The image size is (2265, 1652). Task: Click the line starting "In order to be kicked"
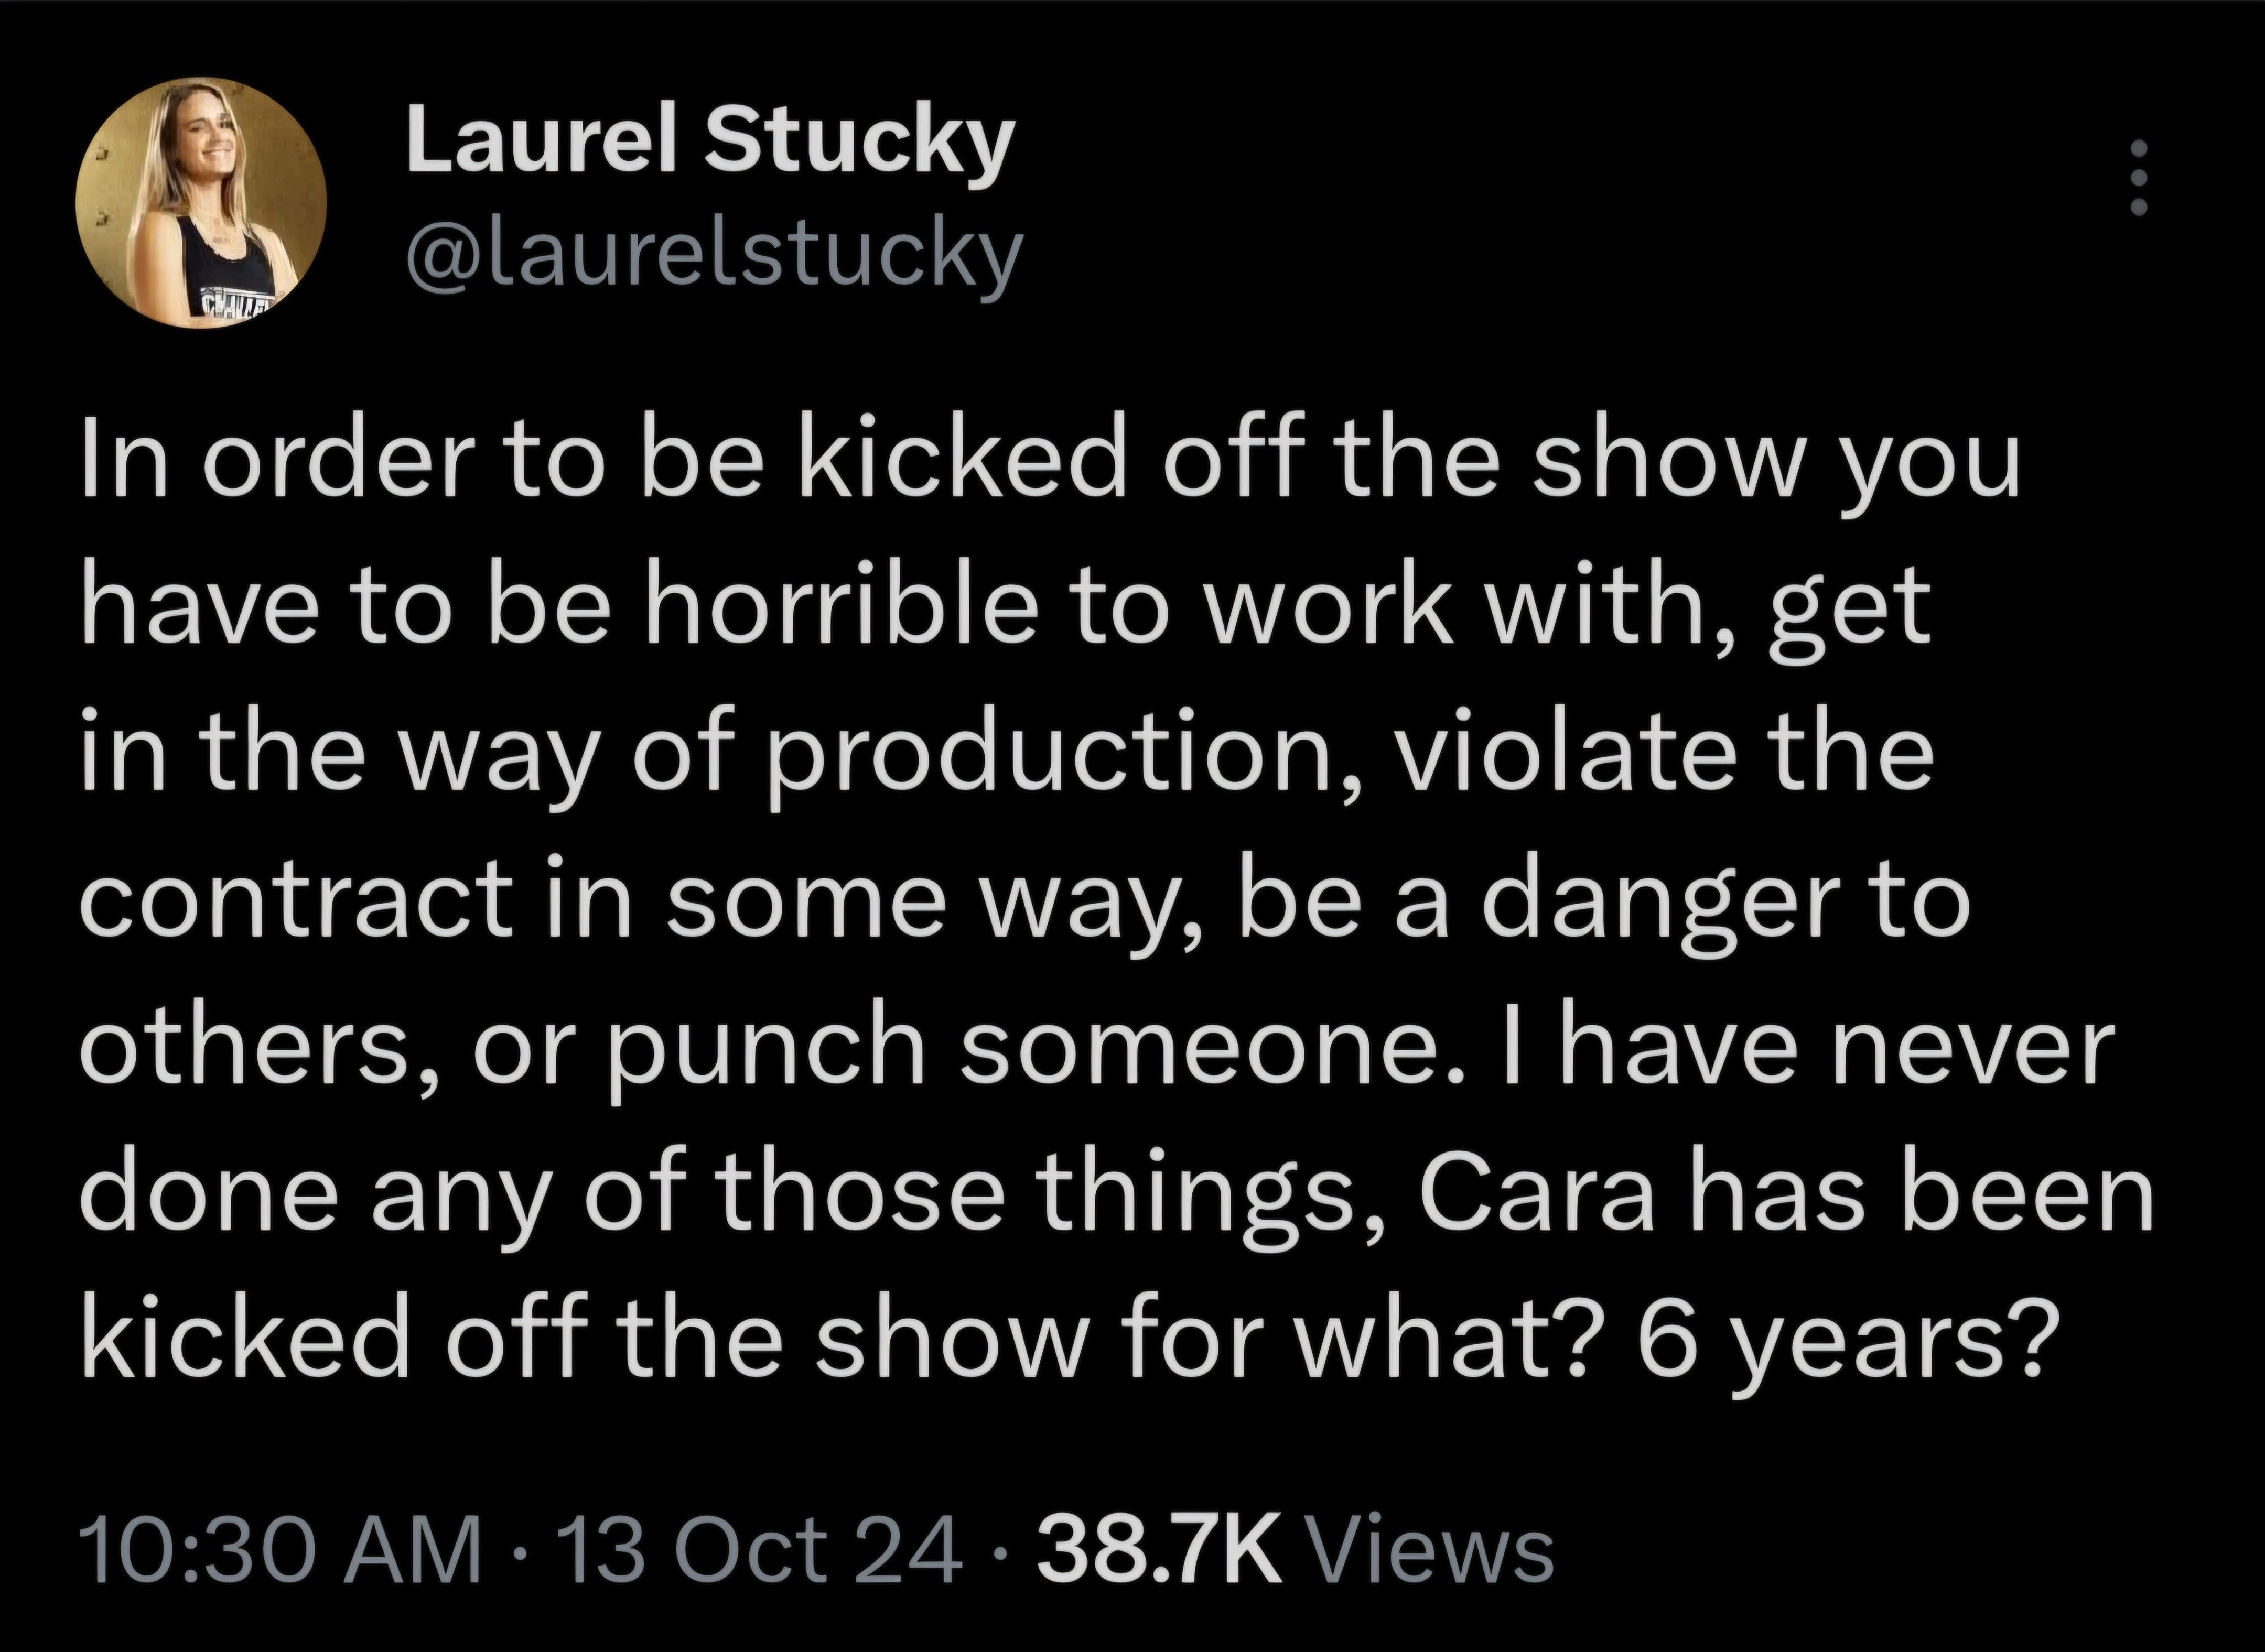tap(1051, 467)
